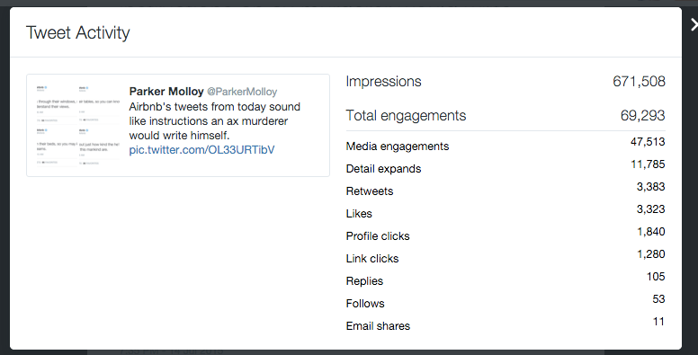Select the Impressions metric label
Viewport: 698px width, 355px height.
coord(383,82)
